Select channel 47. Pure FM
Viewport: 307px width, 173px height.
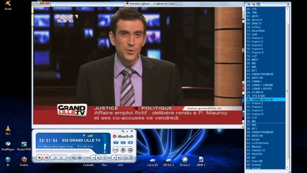click(x=266, y=161)
